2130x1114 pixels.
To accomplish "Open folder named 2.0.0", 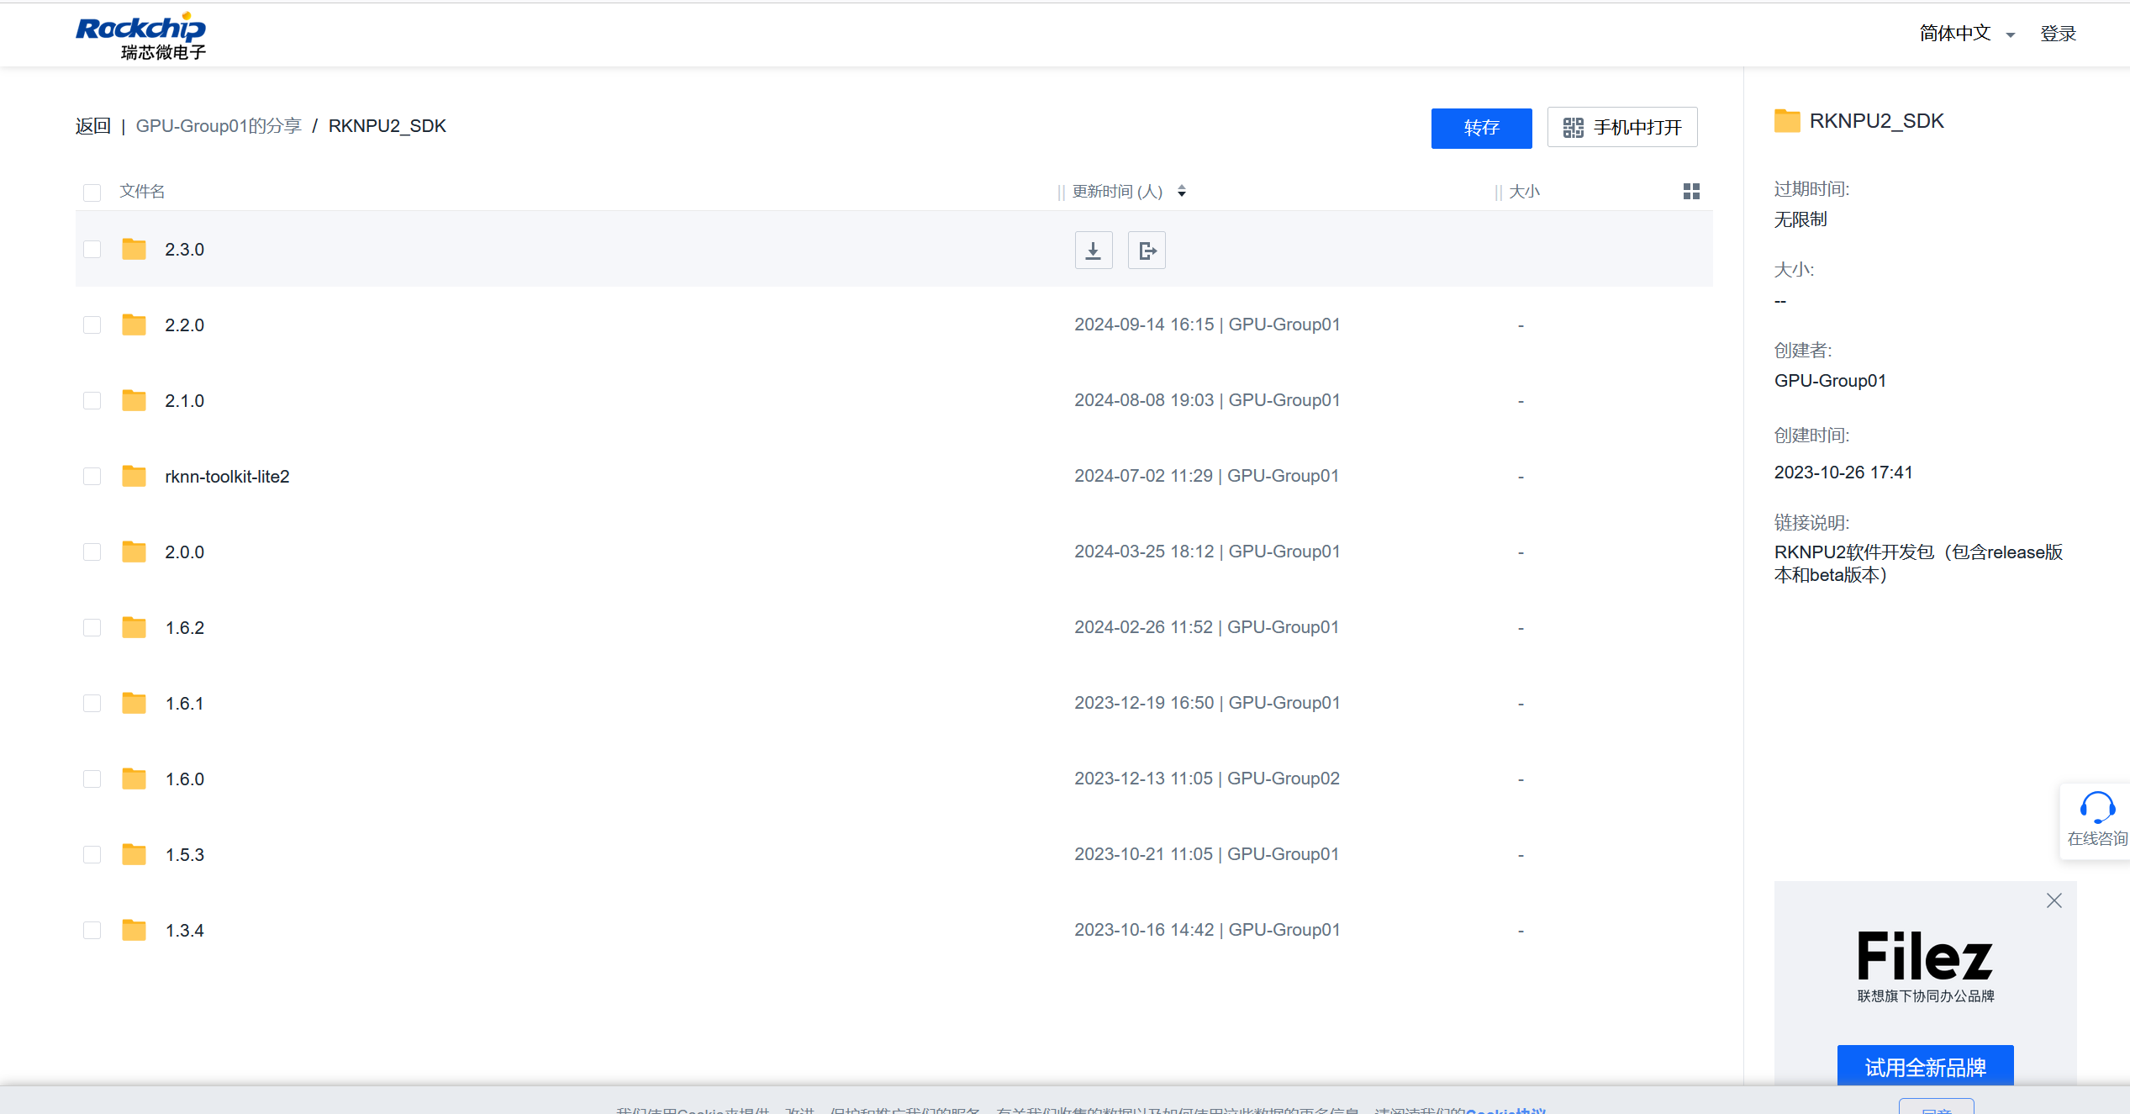I will coord(185,552).
